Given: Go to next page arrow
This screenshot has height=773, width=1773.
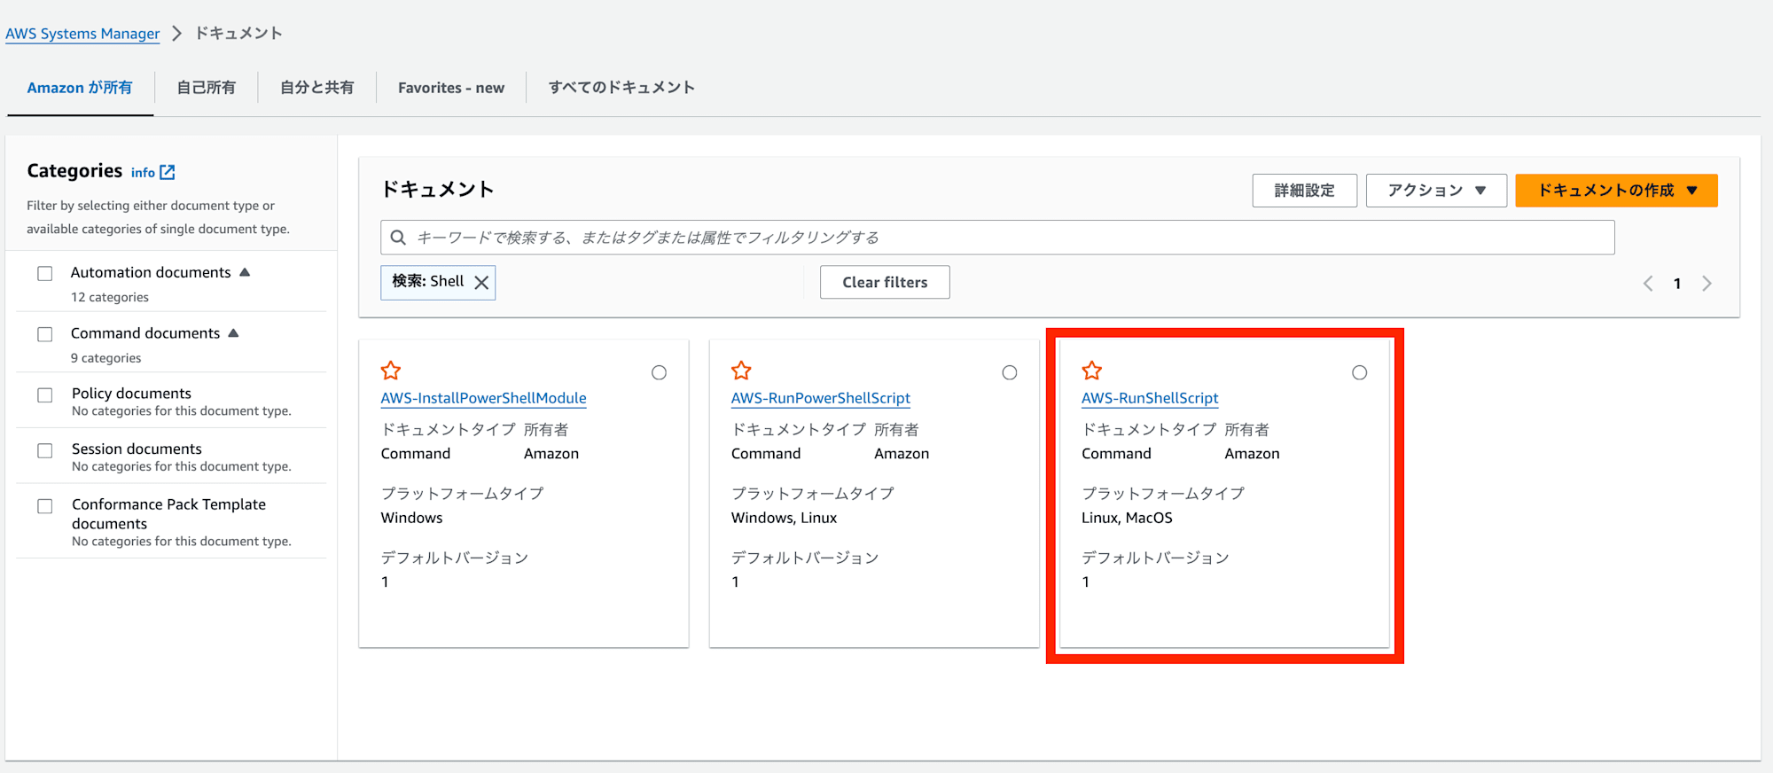Looking at the screenshot, I should coord(1707,284).
